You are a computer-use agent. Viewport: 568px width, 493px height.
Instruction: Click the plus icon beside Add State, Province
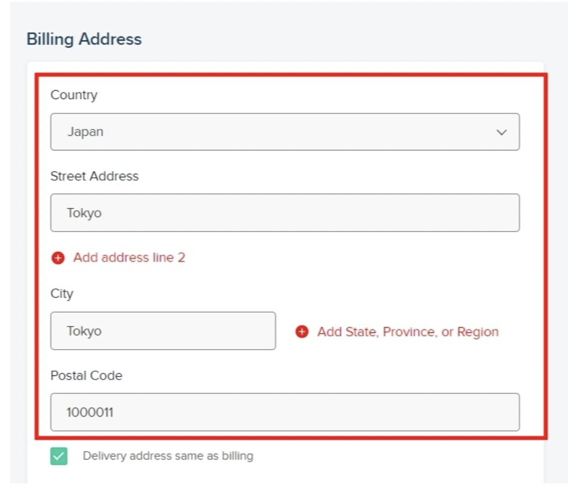tap(302, 332)
